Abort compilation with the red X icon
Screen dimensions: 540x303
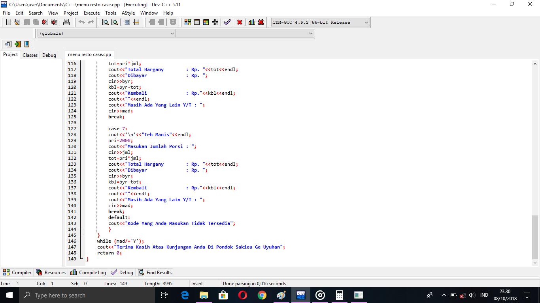(239, 22)
